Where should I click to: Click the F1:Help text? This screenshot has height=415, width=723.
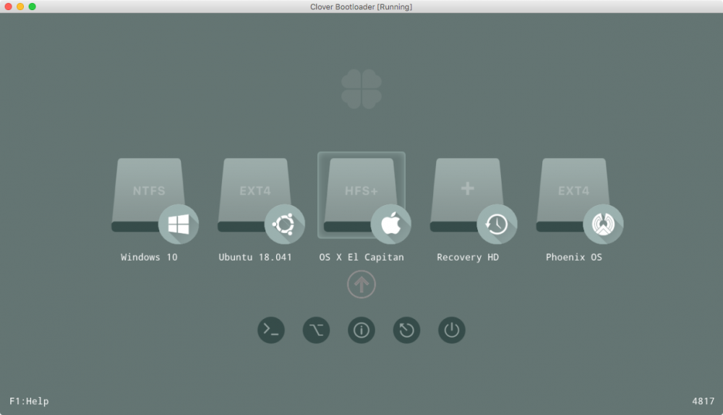coord(29,401)
